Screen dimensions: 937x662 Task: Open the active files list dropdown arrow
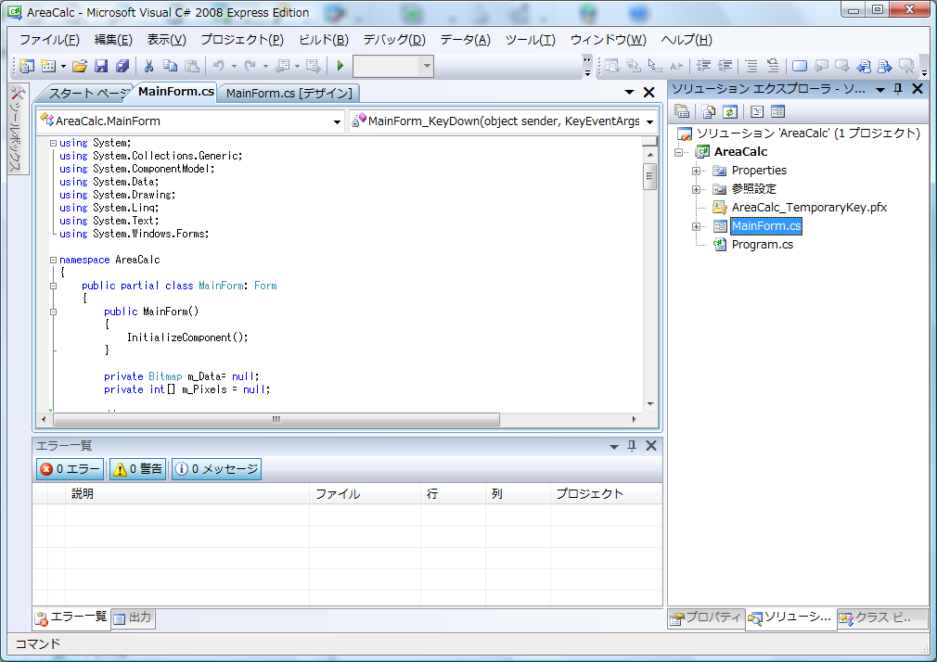coord(629,92)
